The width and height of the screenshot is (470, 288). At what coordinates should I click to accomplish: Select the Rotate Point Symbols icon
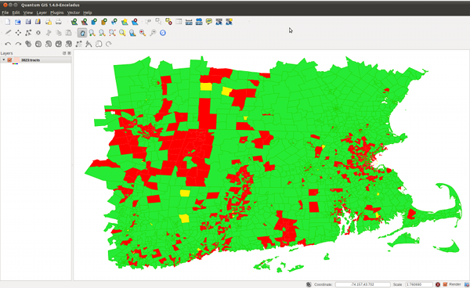[109, 44]
